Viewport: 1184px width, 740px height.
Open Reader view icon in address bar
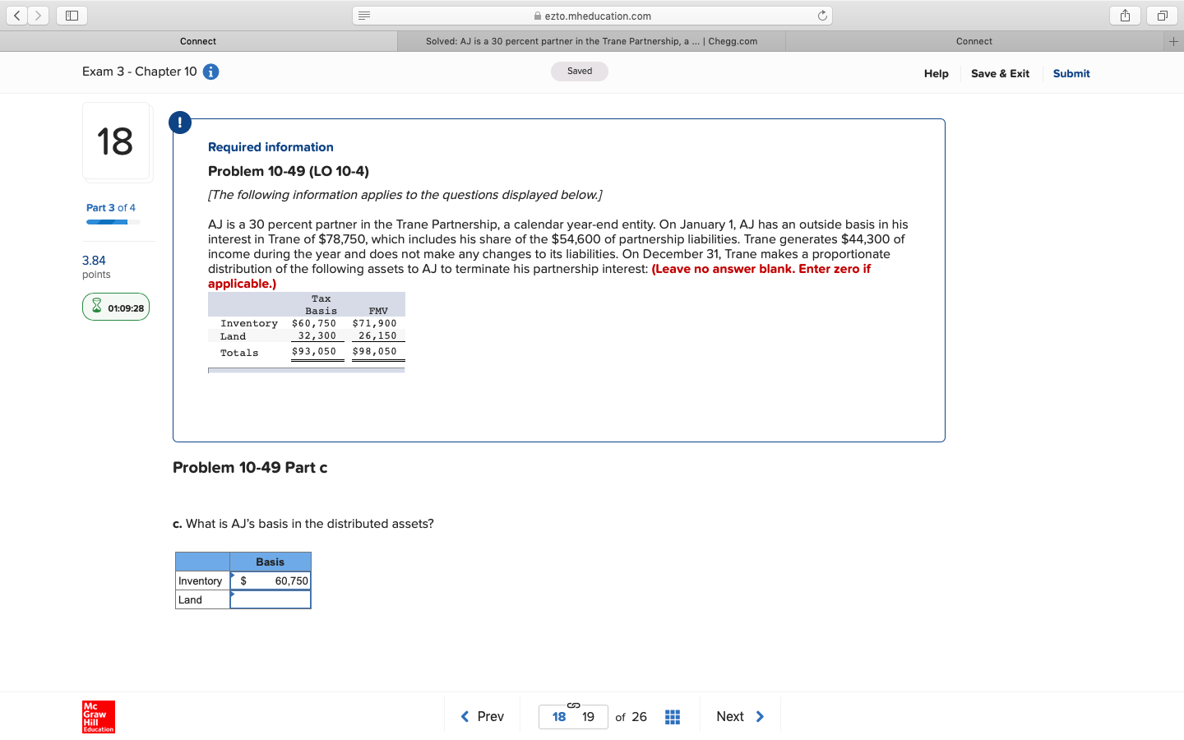pyautogui.click(x=364, y=16)
